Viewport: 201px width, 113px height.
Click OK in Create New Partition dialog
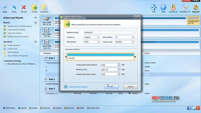[x=111, y=87]
